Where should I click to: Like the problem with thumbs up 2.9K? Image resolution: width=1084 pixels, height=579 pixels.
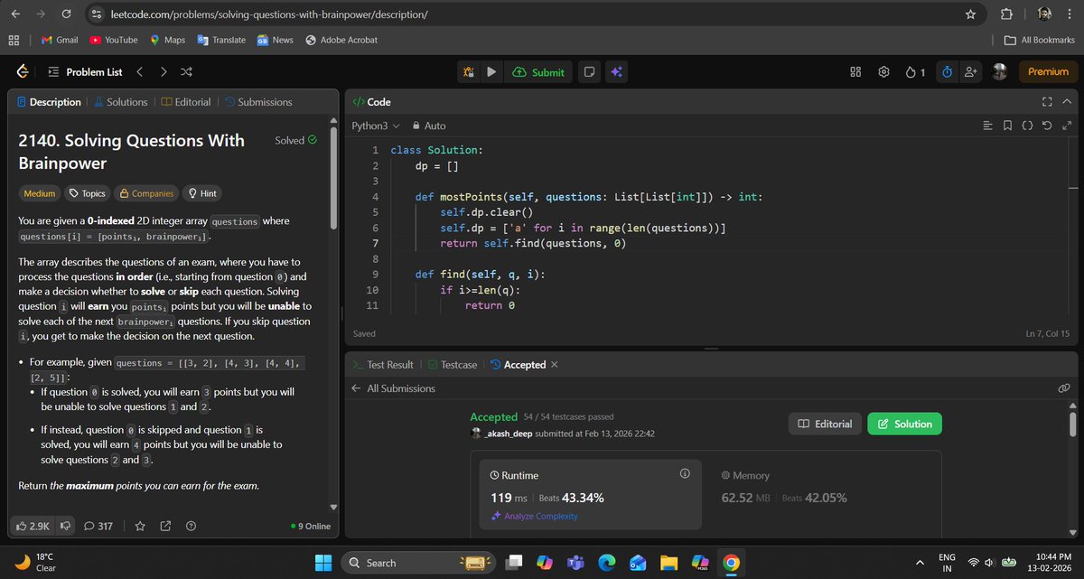pyautogui.click(x=34, y=526)
